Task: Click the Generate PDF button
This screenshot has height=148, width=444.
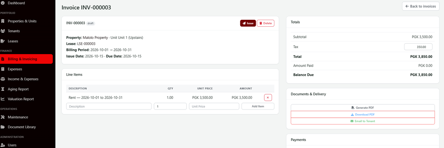Action: (362, 108)
